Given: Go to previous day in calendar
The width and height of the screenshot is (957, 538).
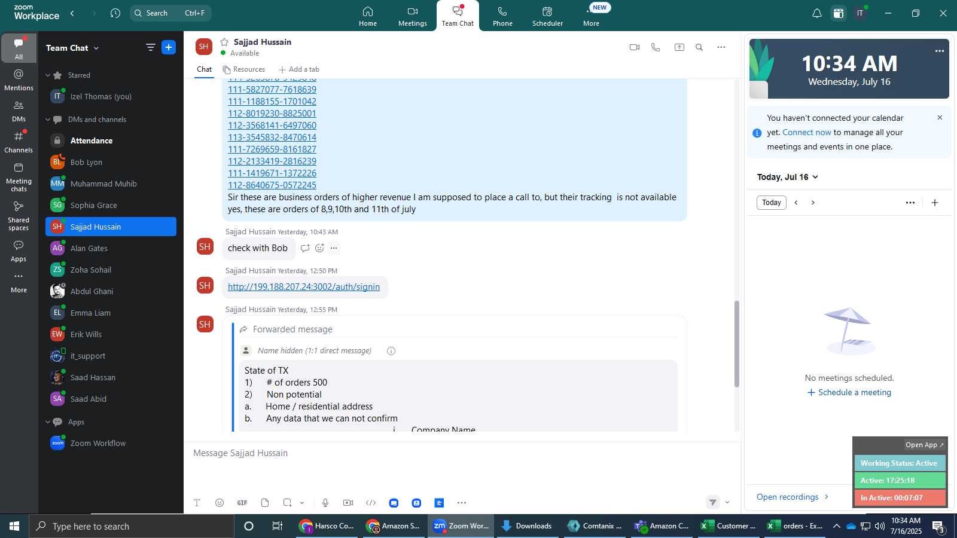Looking at the screenshot, I should click(x=796, y=203).
